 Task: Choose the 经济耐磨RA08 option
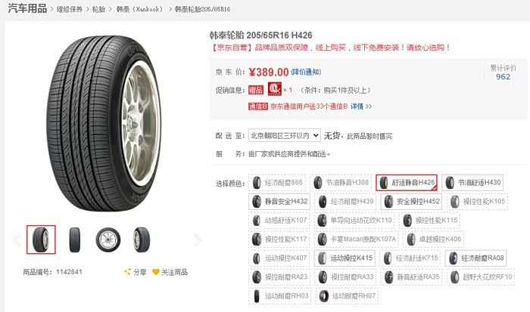point(475,258)
